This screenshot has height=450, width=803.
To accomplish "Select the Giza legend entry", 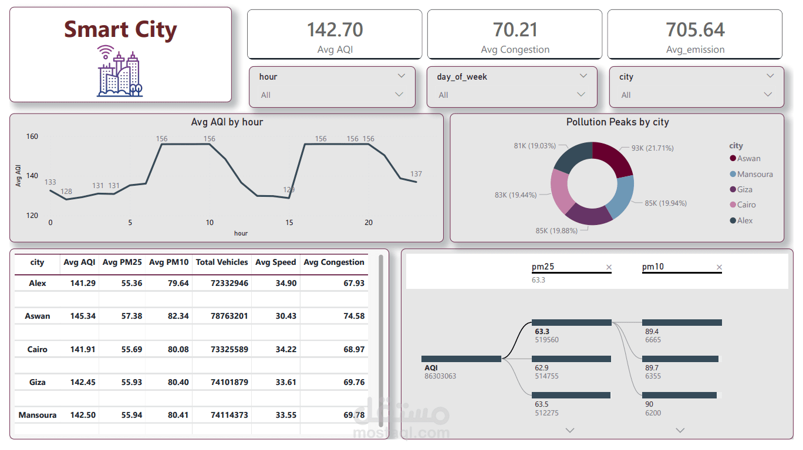I will click(x=741, y=189).
